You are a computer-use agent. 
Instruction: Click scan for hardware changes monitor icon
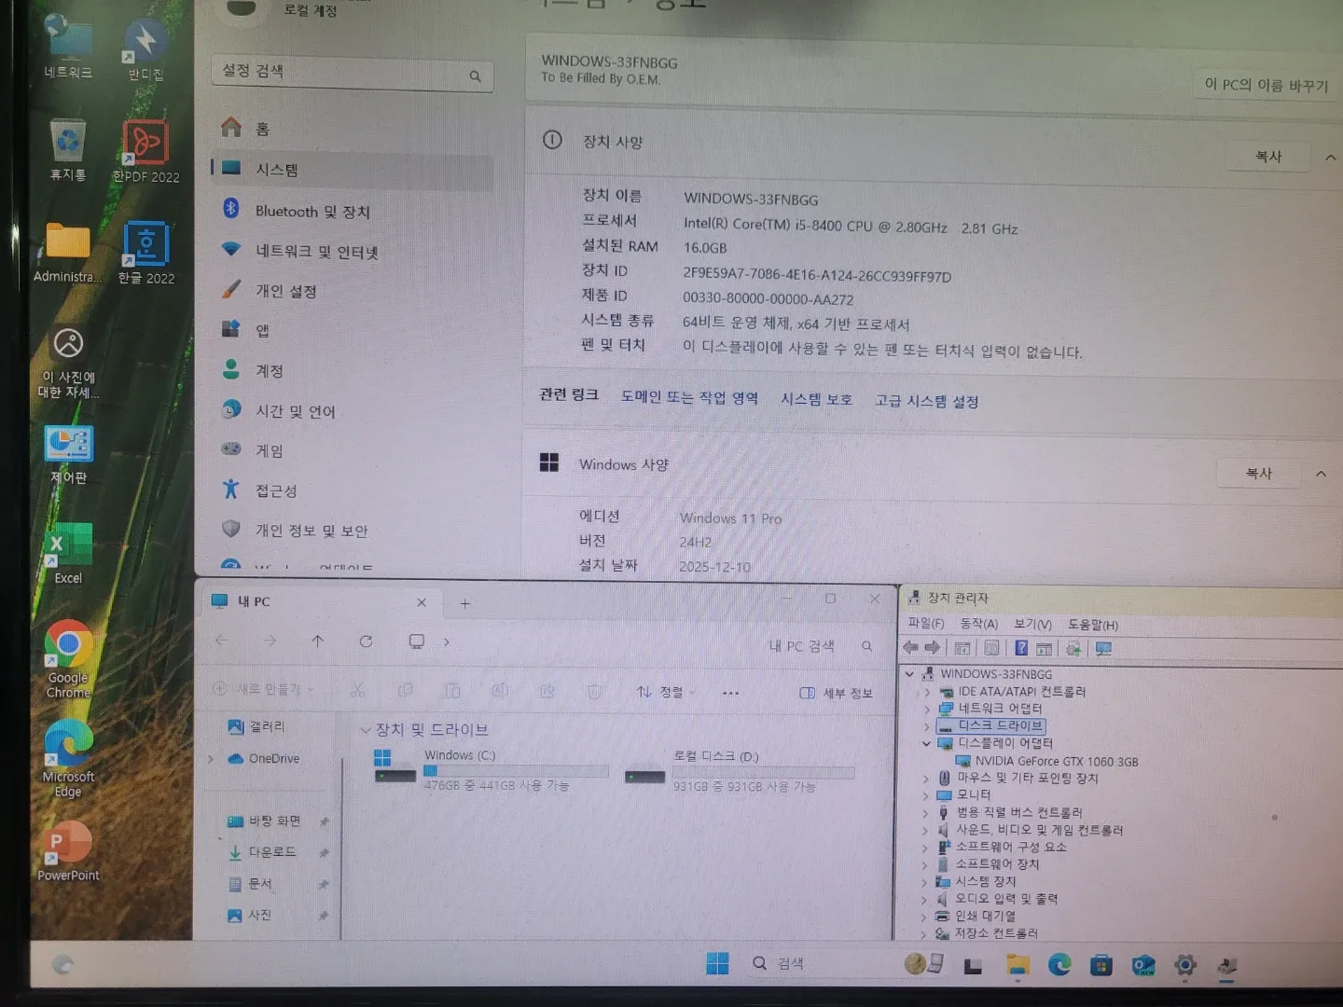pyautogui.click(x=1103, y=649)
